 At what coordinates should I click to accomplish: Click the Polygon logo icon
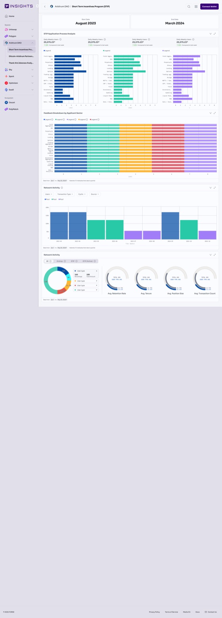(x=6, y=36)
